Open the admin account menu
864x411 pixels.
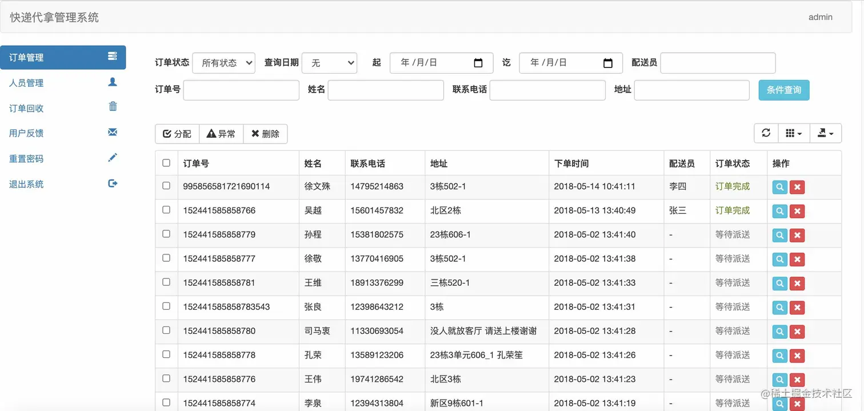(820, 17)
